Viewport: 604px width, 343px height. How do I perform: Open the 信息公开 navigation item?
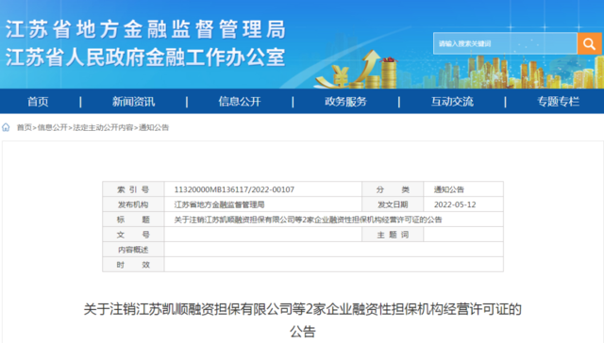pos(240,102)
